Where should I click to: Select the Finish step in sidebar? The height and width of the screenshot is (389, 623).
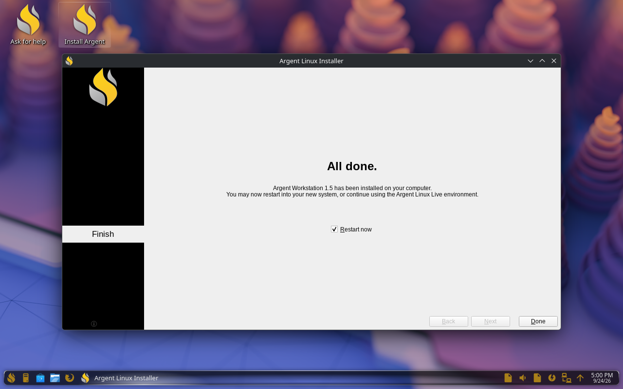(103, 234)
